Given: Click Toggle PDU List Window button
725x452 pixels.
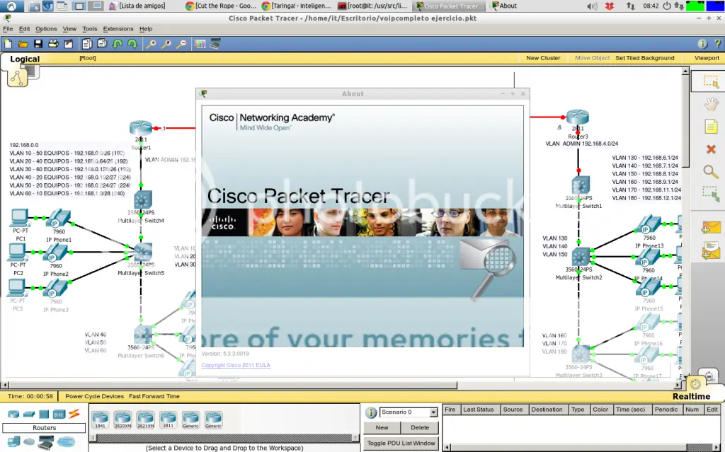Looking at the screenshot, I should (401, 443).
